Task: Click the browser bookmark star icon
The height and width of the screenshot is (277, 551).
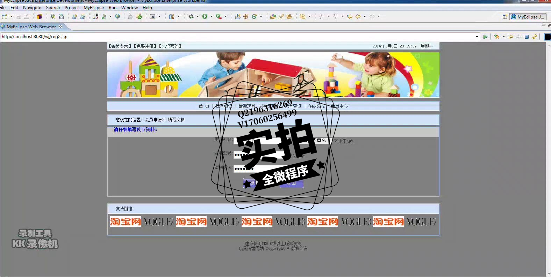Action: point(496,37)
